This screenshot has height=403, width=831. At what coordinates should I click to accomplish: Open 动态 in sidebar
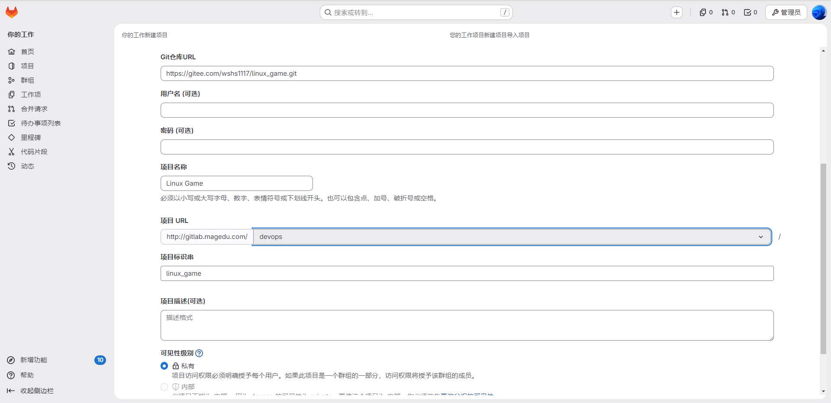[57, 166]
